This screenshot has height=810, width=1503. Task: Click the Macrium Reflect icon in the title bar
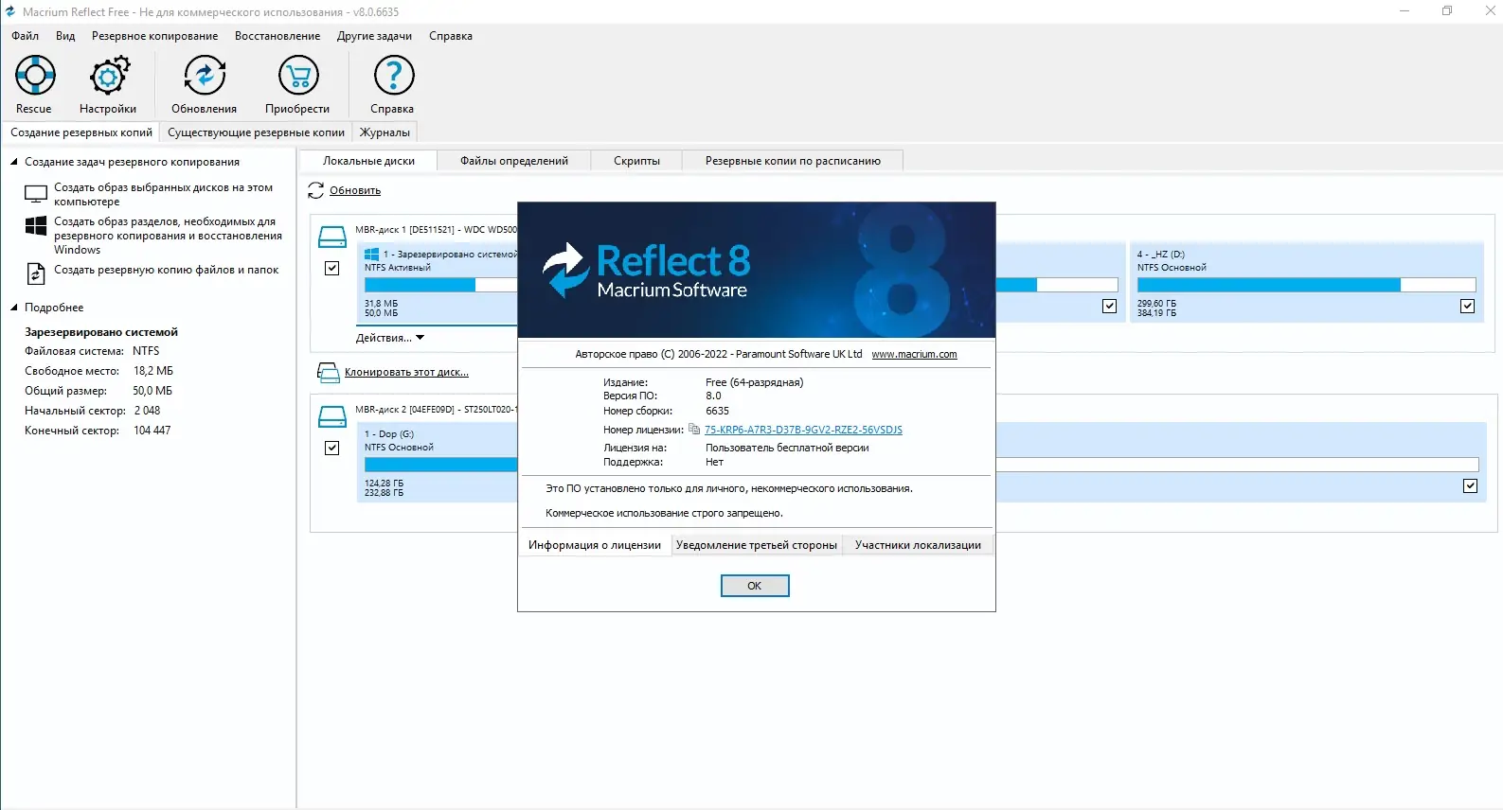(10, 11)
